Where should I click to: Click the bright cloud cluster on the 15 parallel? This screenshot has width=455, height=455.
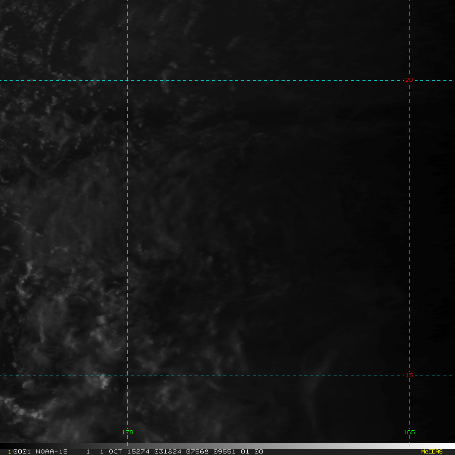tap(104, 380)
